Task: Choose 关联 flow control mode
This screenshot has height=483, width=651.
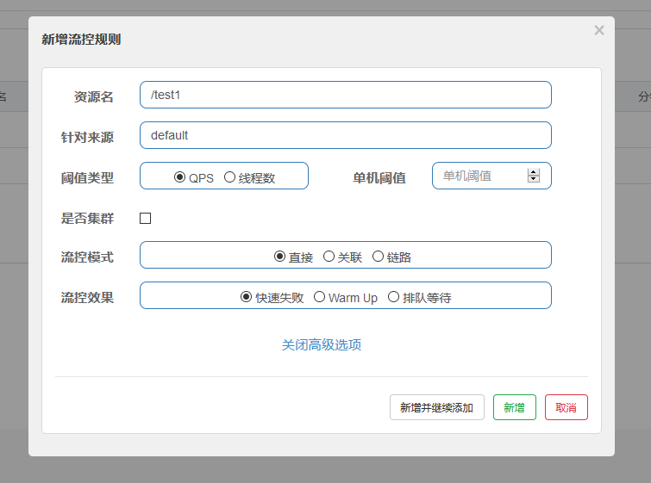Action: click(329, 257)
